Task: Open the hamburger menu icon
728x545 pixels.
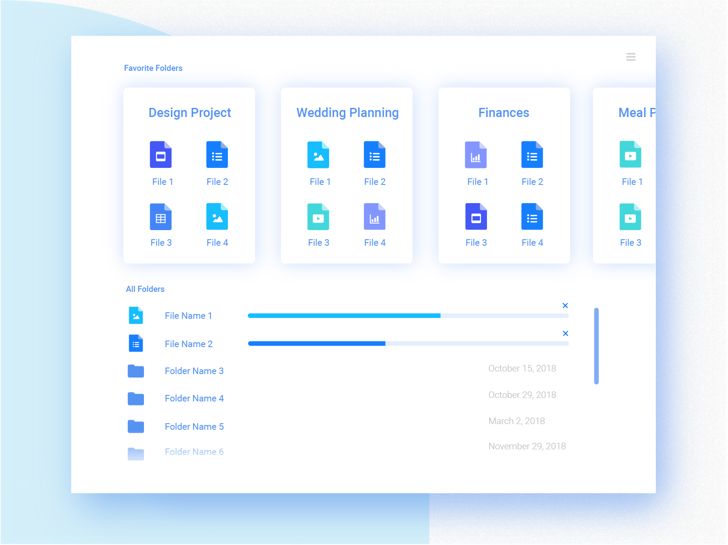Action: pyautogui.click(x=631, y=57)
